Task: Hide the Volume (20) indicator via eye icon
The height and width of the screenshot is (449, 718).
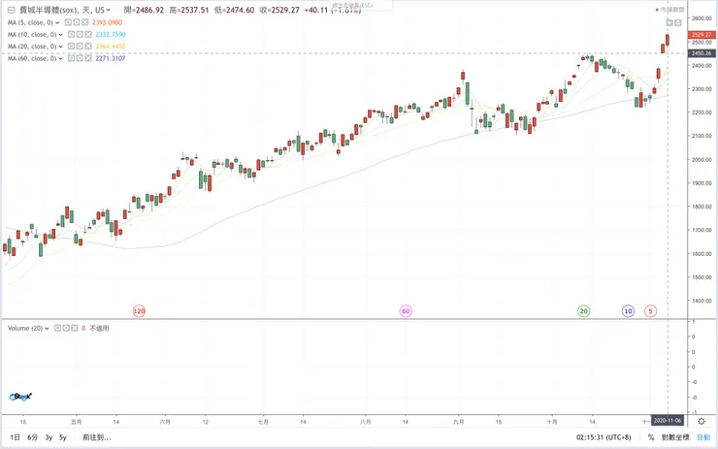Action: (x=57, y=328)
